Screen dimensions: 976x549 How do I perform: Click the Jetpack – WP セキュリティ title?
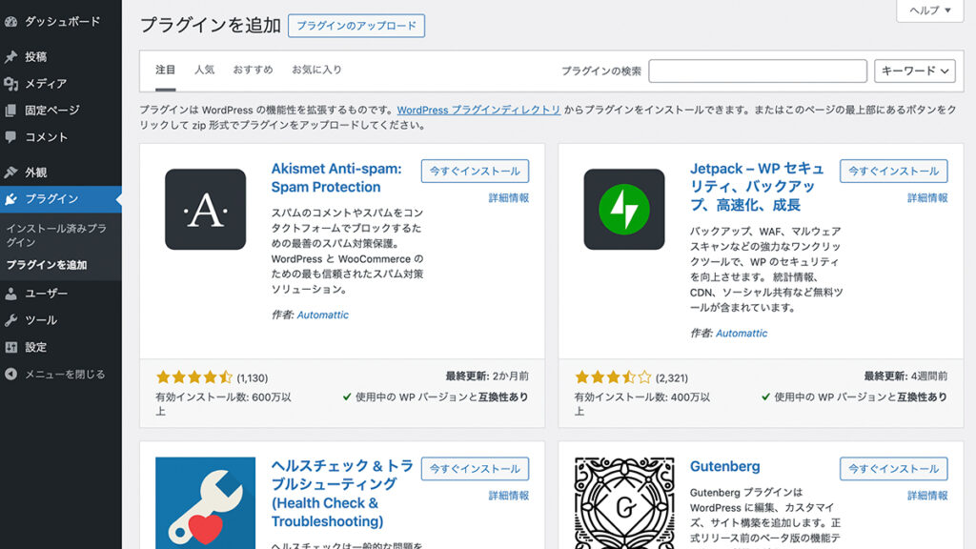coord(757,187)
